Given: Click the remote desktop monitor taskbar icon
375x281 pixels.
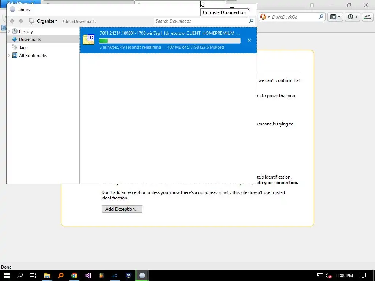Looking at the screenshot, I should 129,276.
